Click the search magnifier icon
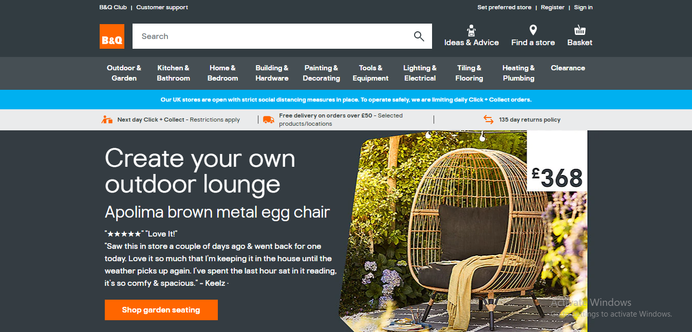The height and width of the screenshot is (332, 692). (419, 36)
